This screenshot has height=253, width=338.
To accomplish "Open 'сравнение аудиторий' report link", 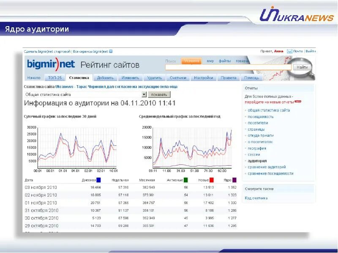I will [x=267, y=167].
